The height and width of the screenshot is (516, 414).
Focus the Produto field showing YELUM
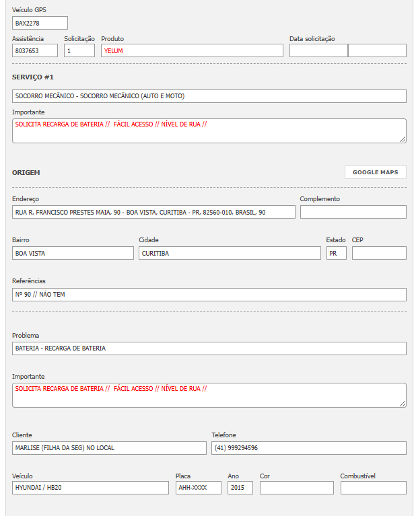coord(192,50)
